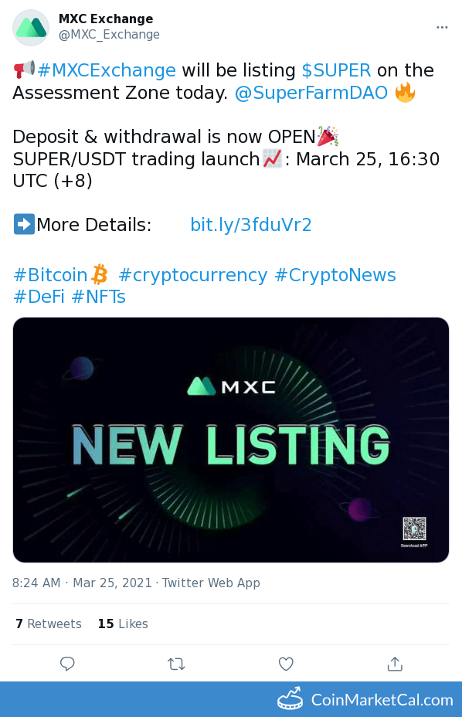Screen dimensions: 462x717
Task: Click the 8:24 AM Mar 25, 2021 timestamp
Action: pyautogui.click(x=82, y=583)
